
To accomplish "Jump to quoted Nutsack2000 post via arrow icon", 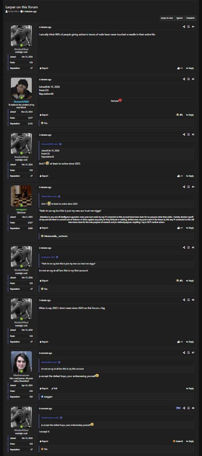I will point(61,144).
